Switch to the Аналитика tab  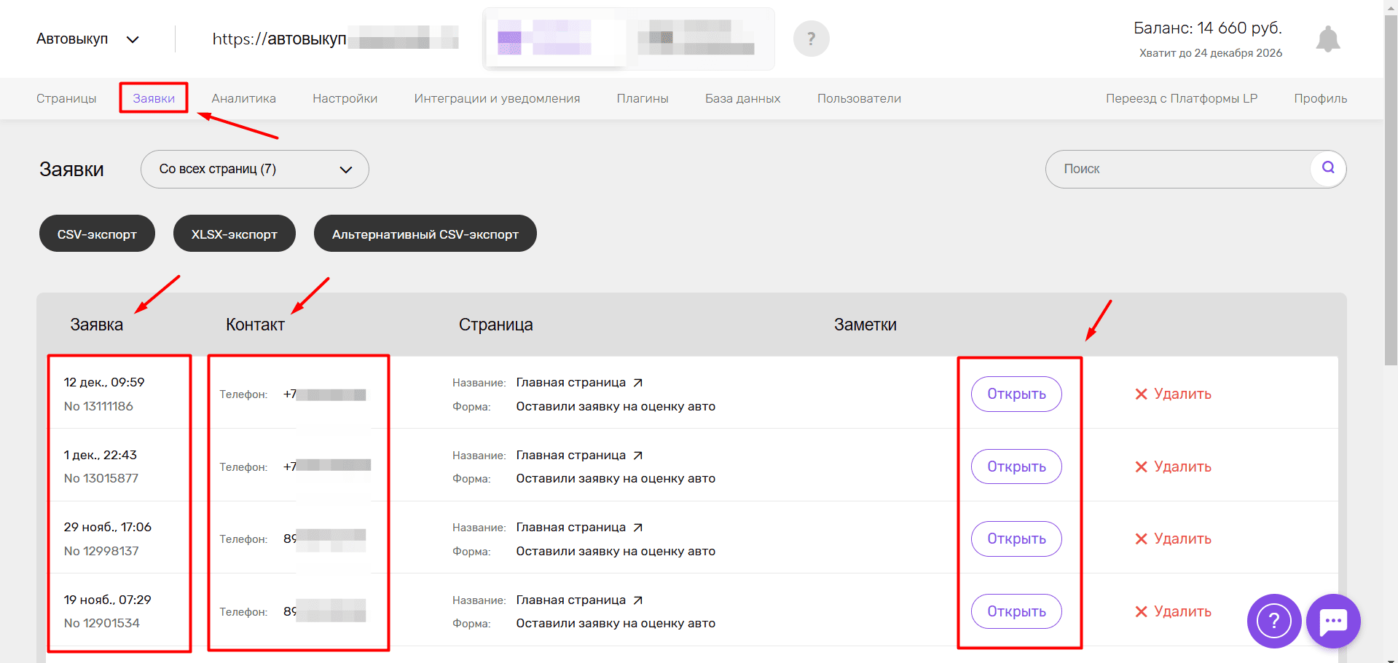pyautogui.click(x=243, y=98)
